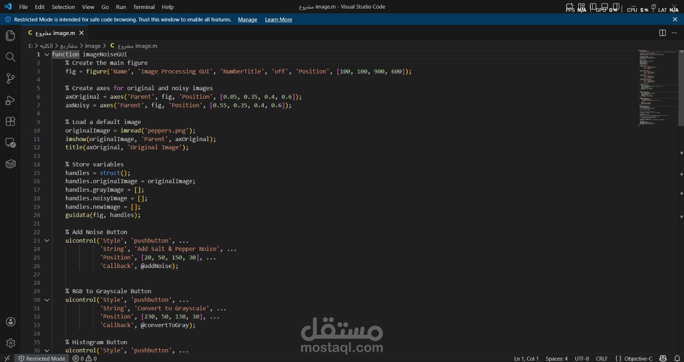This screenshot has height=362, width=684.
Task: Click '@convertToGray' on line 33
Action: 165,325
